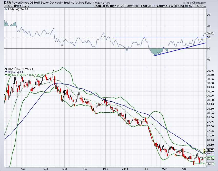Click the 30.75 price axis label
218x171 pixels.
[x=210, y=71]
